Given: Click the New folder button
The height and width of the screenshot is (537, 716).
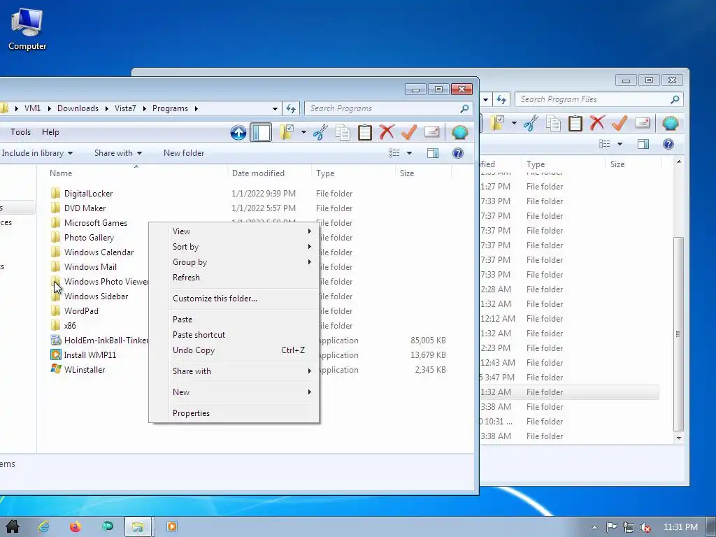Looking at the screenshot, I should 184,153.
